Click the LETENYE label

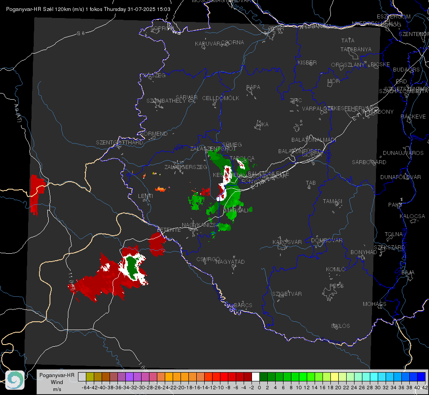(x=169, y=230)
